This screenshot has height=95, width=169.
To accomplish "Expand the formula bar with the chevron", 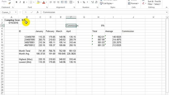I will click(167, 12).
